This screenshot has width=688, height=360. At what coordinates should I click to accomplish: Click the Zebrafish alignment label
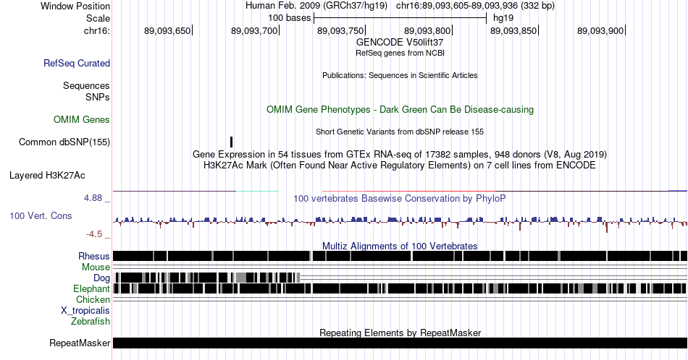click(91, 321)
